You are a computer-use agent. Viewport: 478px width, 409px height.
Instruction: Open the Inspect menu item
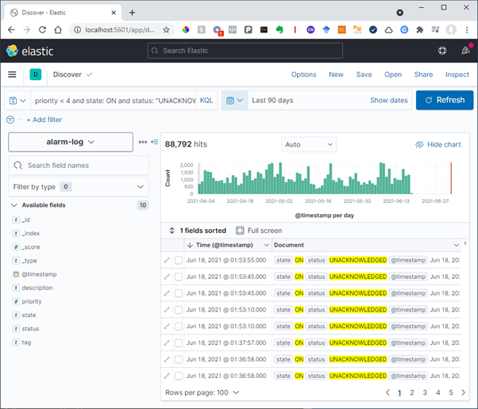tap(457, 75)
